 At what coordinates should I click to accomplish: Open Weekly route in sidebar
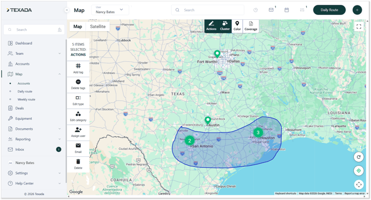coord(26,99)
